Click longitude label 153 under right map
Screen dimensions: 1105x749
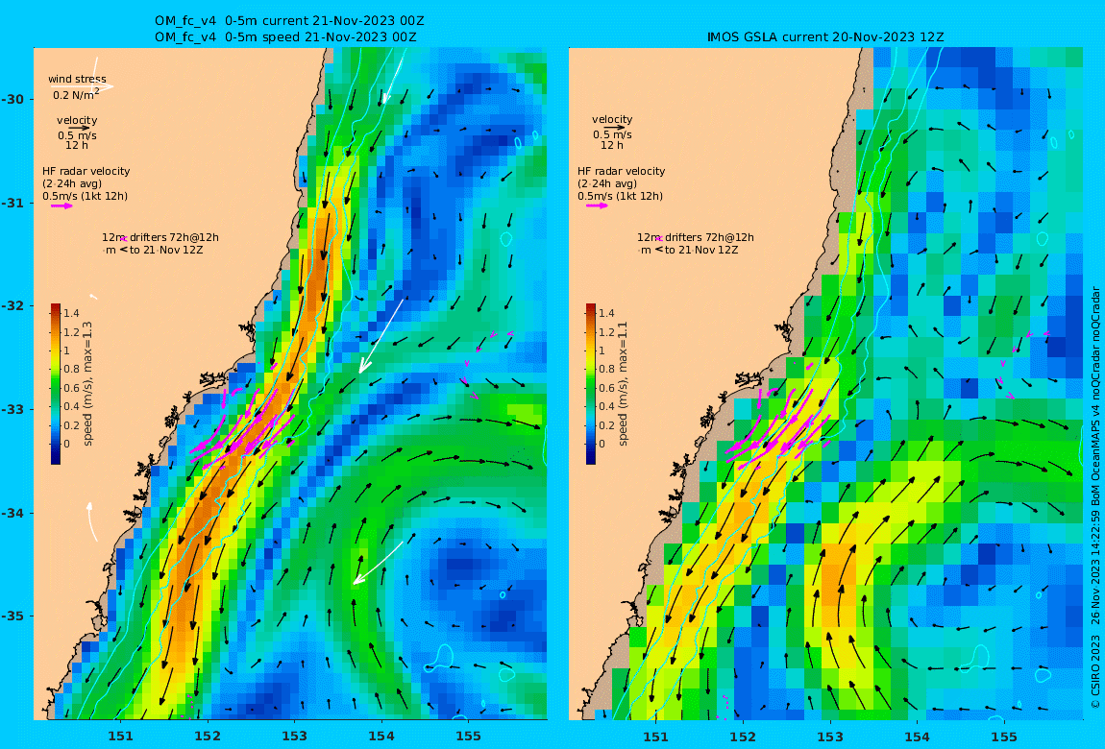point(830,737)
